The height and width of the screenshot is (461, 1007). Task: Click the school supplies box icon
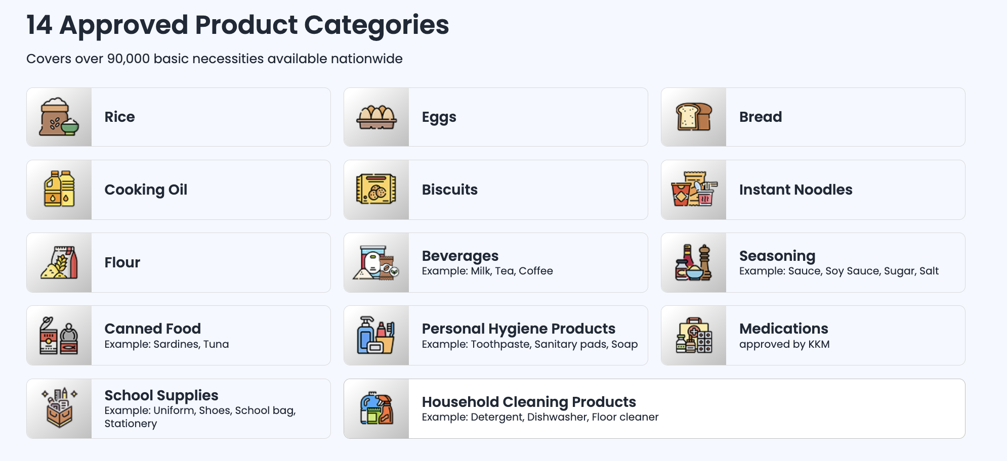[x=59, y=408]
